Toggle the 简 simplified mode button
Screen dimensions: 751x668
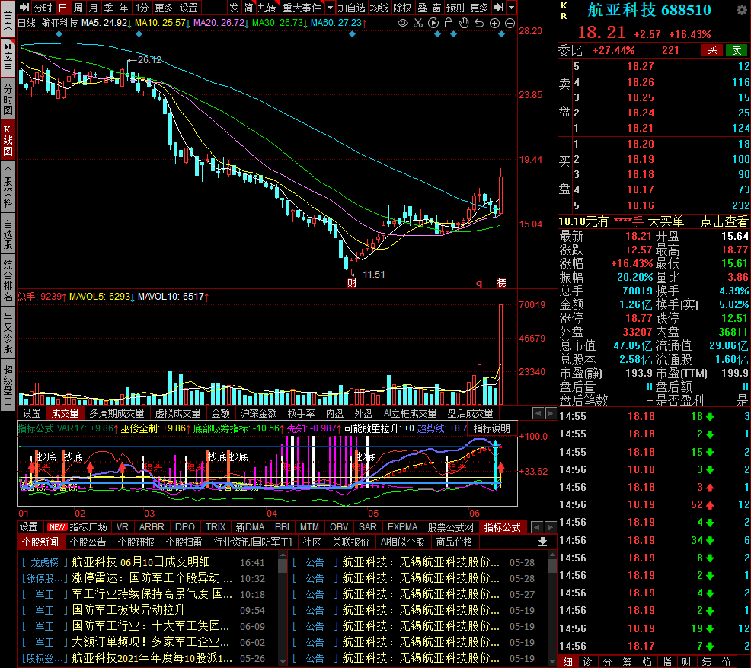[248, 8]
